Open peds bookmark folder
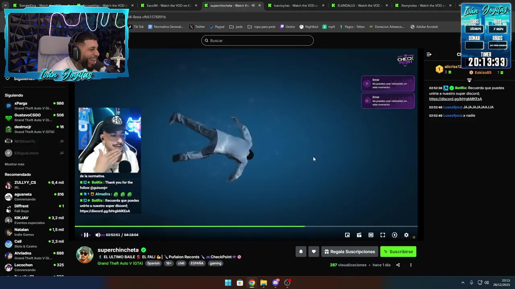Image resolution: width=515 pixels, height=289 pixels. pos(236,27)
